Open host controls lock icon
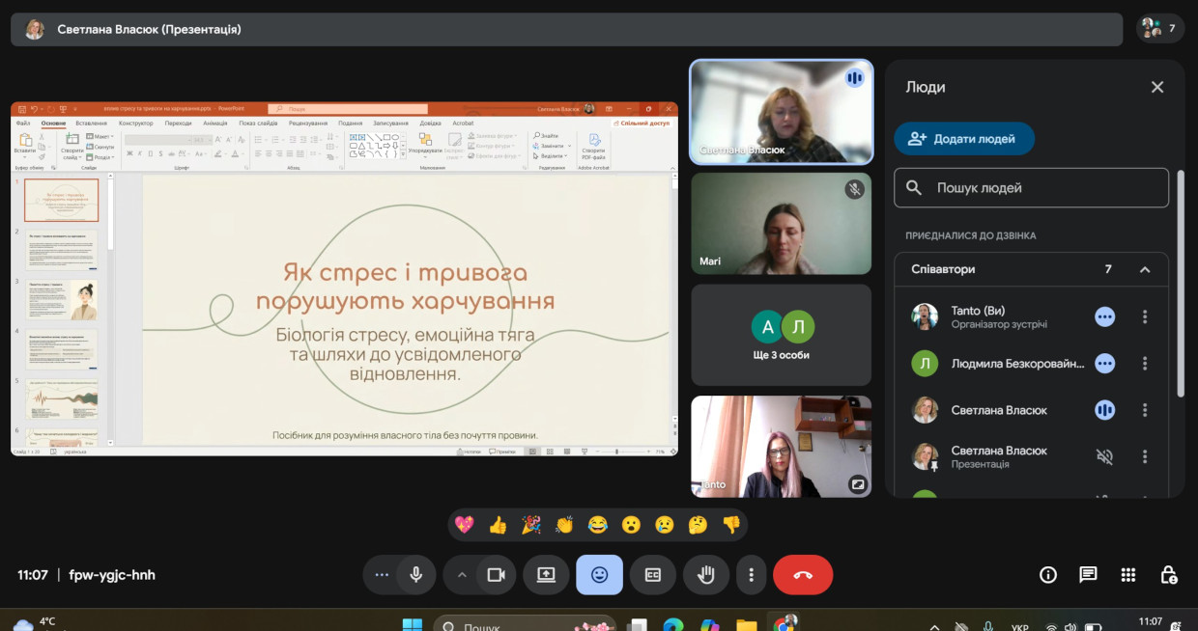Screen dimensions: 1198x631 (1168, 575)
